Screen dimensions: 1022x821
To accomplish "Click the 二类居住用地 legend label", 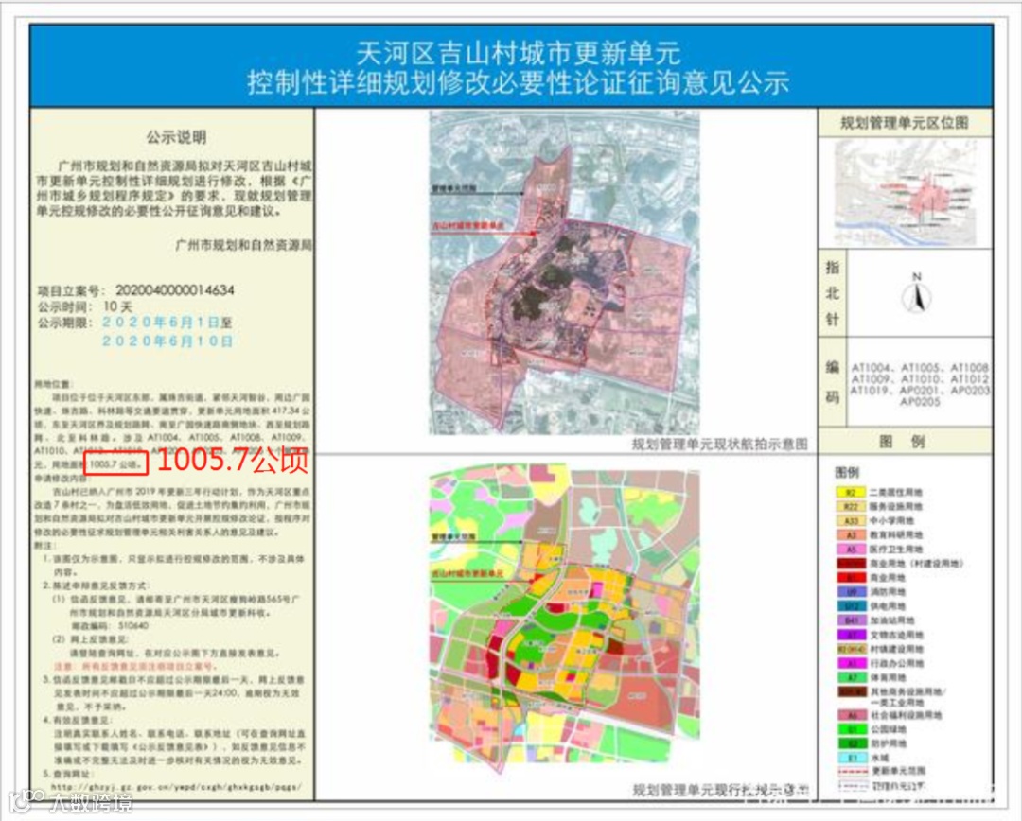I will click(896, 493).
